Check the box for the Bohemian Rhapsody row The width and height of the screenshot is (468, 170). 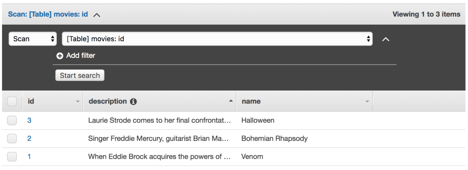[12, 139]
